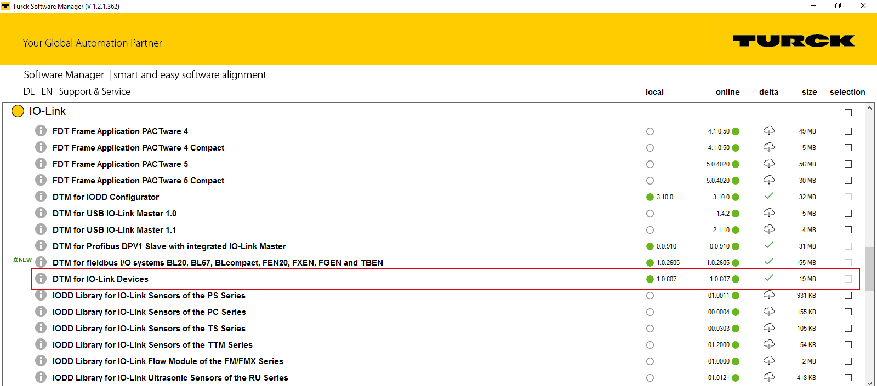
Task: Enable selection for PS Series IODD Library
Action: point(848,295)
